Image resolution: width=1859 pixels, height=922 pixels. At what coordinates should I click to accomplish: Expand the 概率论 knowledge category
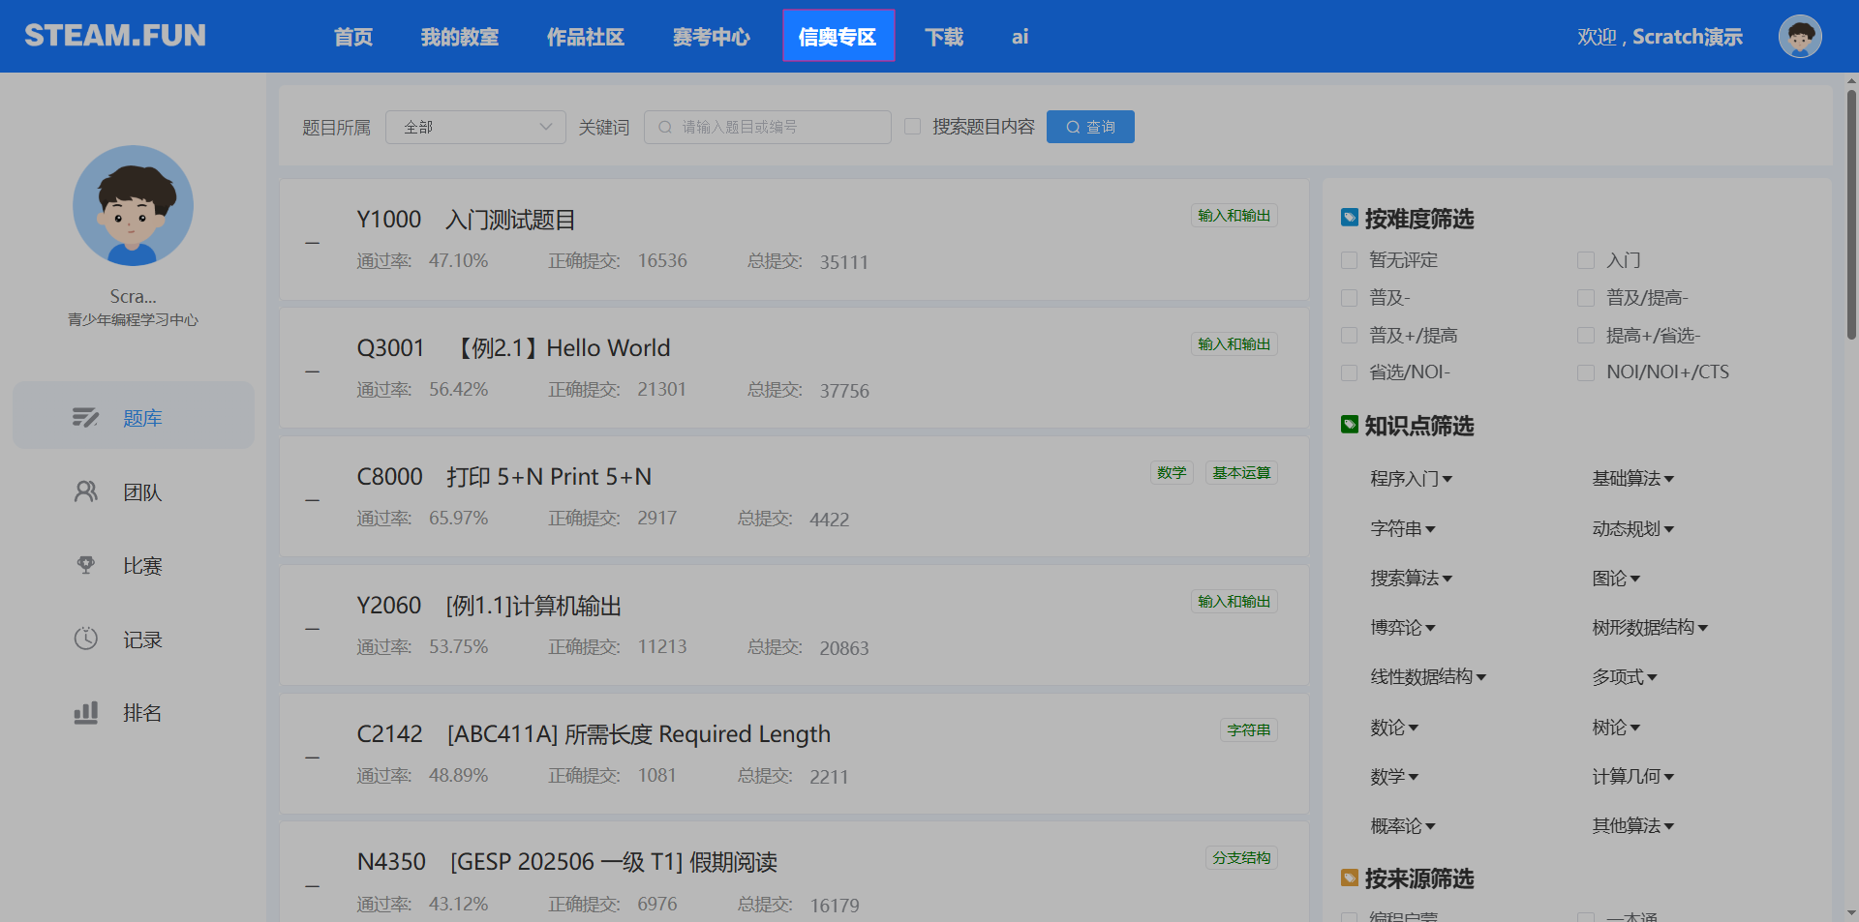[x=1403, y=826]
